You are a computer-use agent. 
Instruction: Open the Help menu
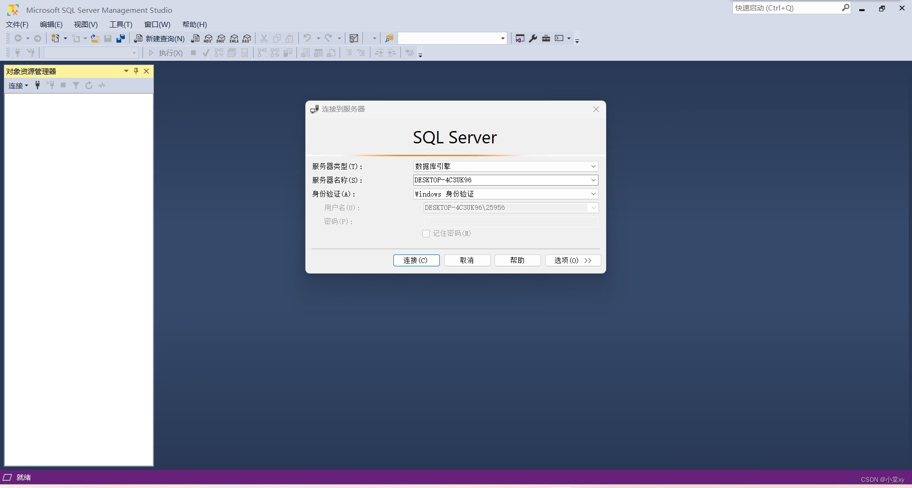click(195, 25)
